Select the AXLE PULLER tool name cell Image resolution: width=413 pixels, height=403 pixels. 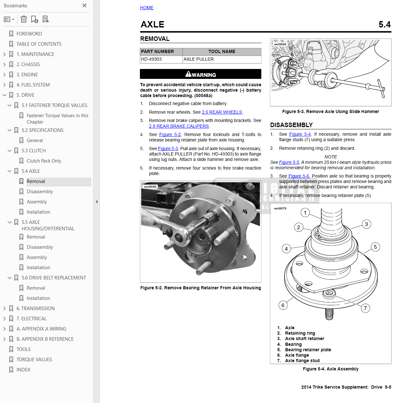(222, 59)
